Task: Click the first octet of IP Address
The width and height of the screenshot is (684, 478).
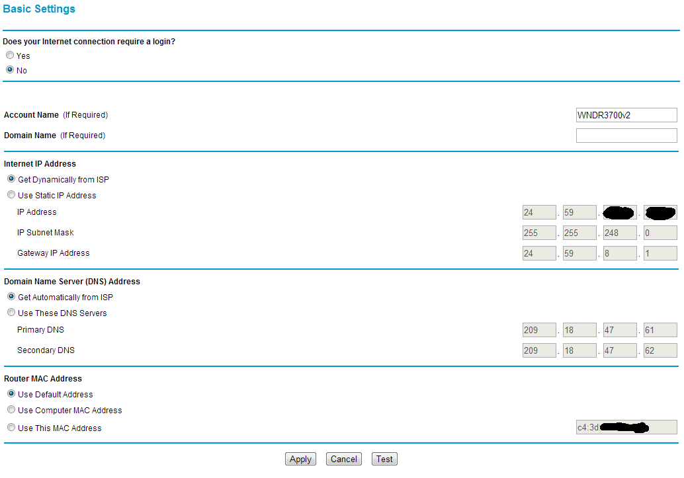Action: (538, 212)
